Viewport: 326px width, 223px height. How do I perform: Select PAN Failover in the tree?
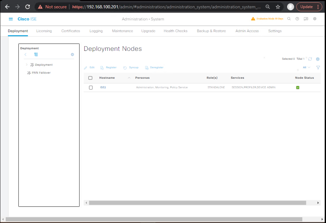(x=41, y=73)
